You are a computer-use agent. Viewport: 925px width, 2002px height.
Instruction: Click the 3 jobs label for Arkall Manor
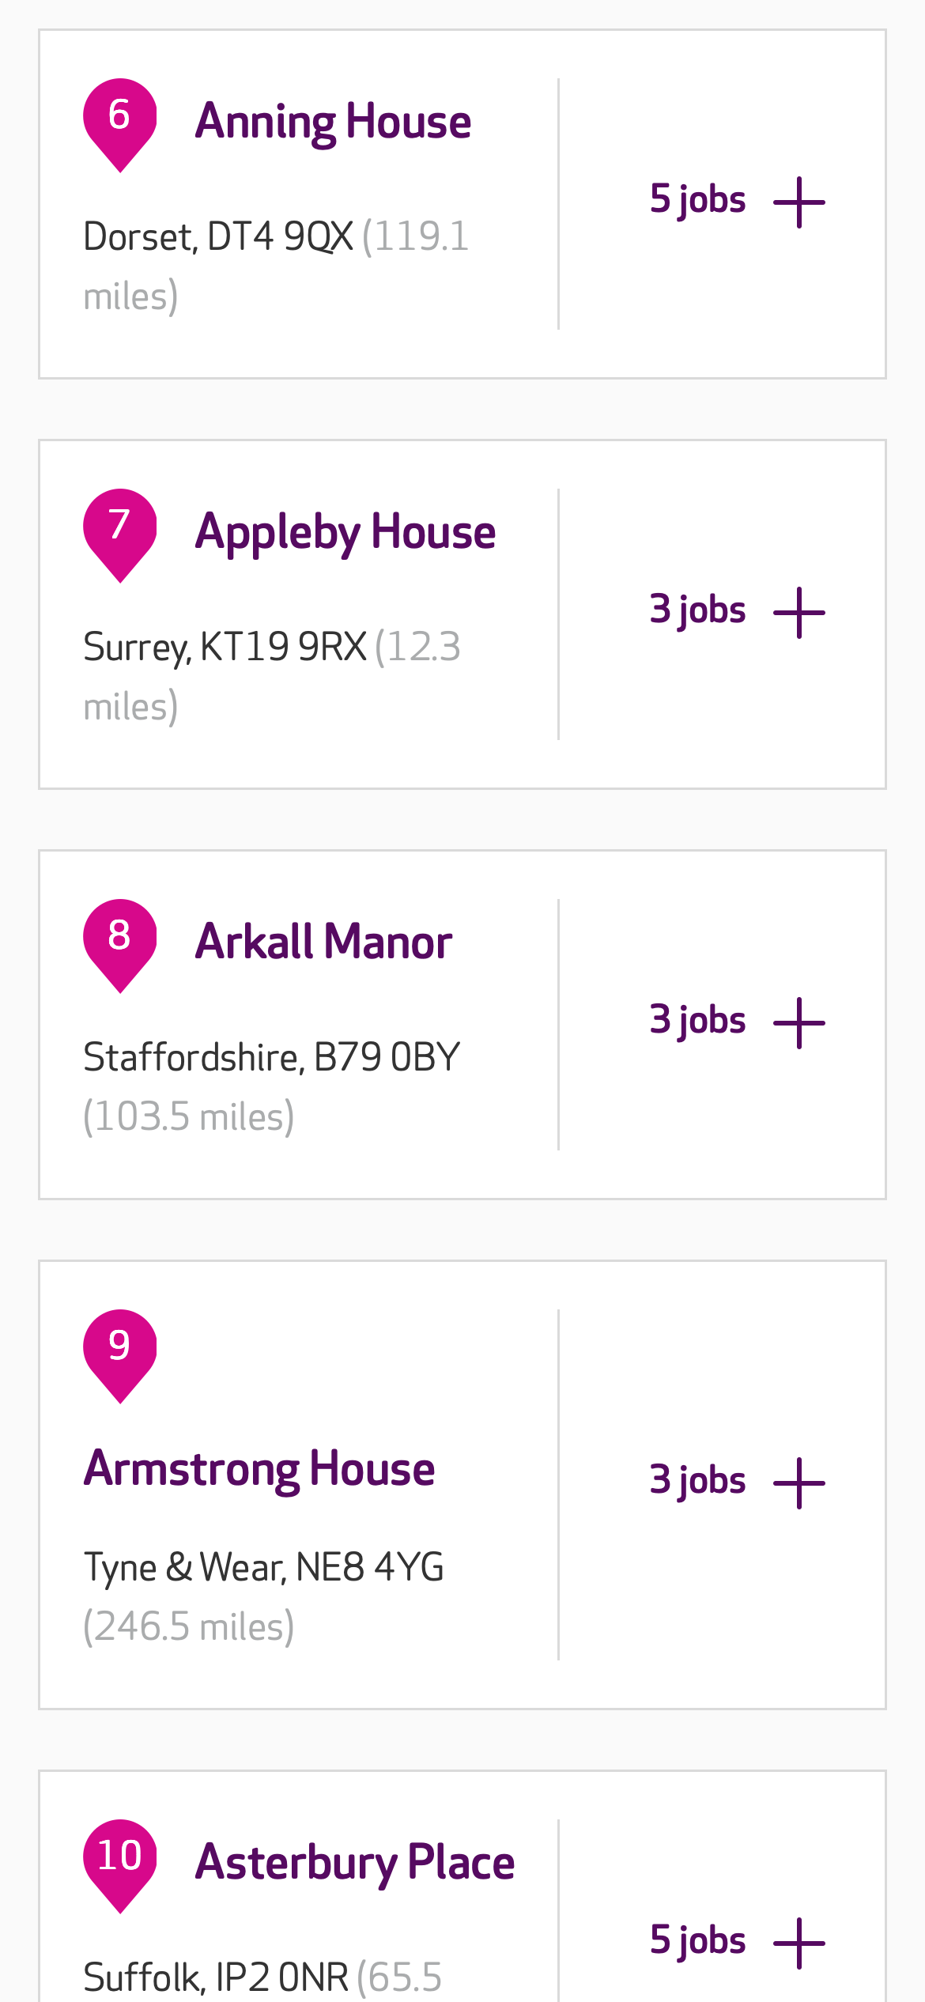697,1021
